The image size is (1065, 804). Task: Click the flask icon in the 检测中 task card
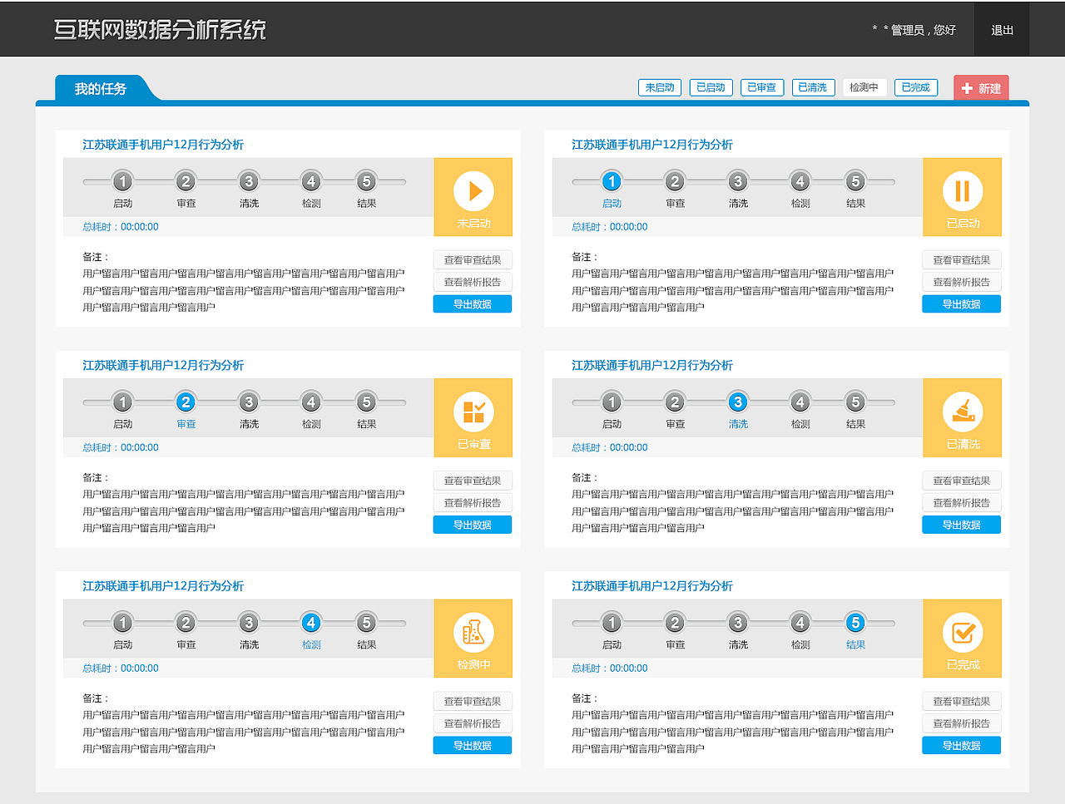point(473,633)
